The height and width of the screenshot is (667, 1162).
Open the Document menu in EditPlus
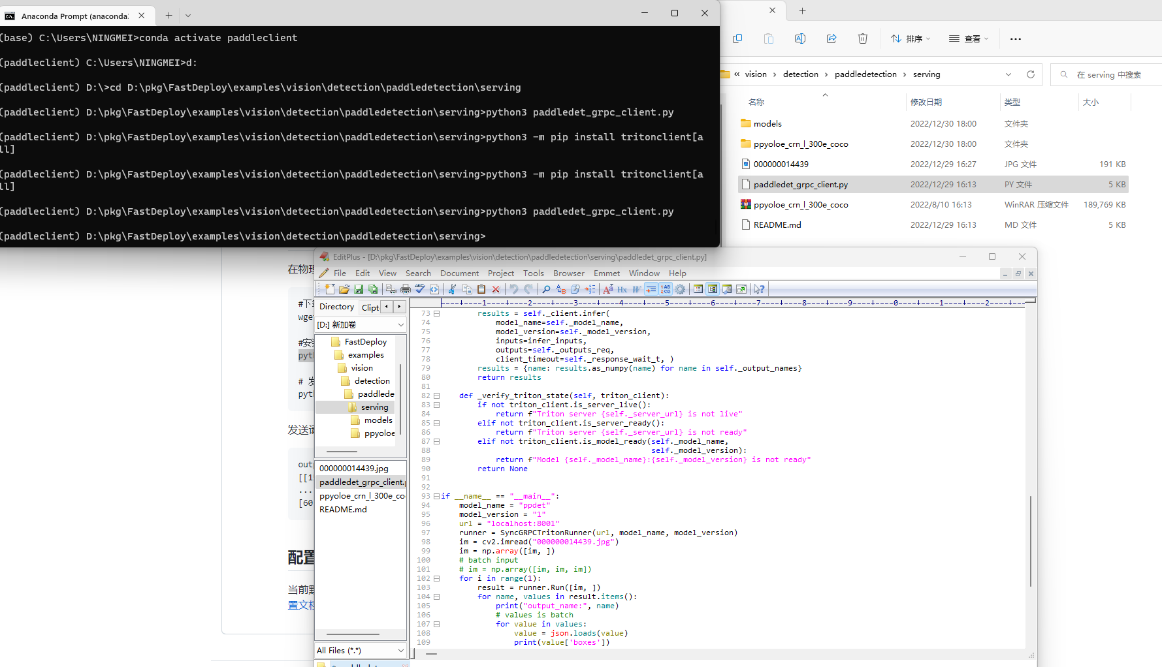point(459,273)
